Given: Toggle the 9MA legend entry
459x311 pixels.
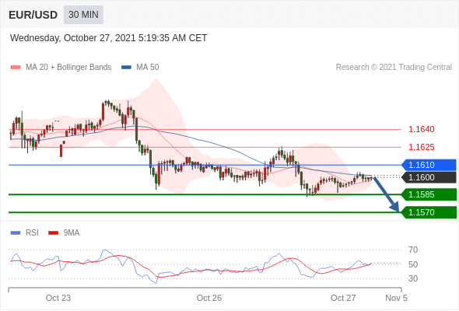Looking at the screenshot, I should pos(64,233).
